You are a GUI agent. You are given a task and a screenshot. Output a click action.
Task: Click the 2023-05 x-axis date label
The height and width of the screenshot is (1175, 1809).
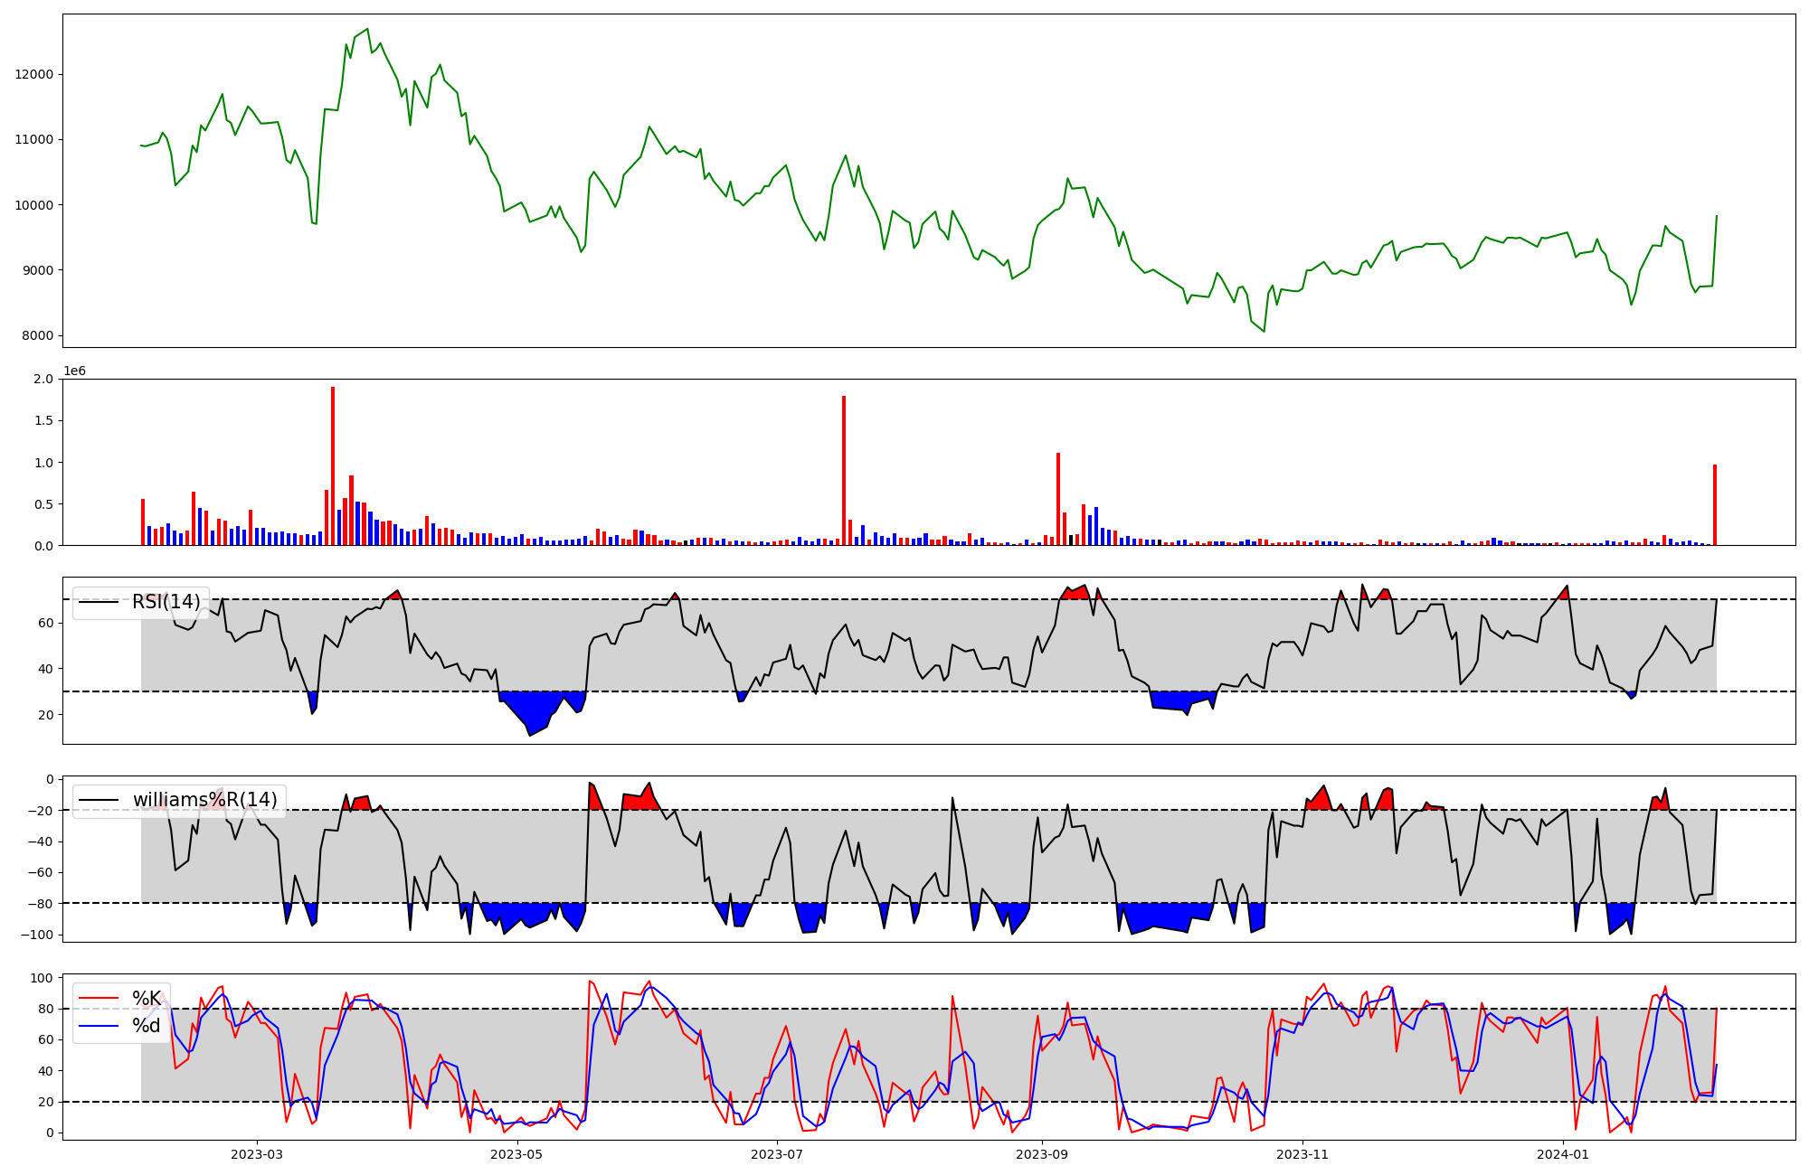[516, 1154]
